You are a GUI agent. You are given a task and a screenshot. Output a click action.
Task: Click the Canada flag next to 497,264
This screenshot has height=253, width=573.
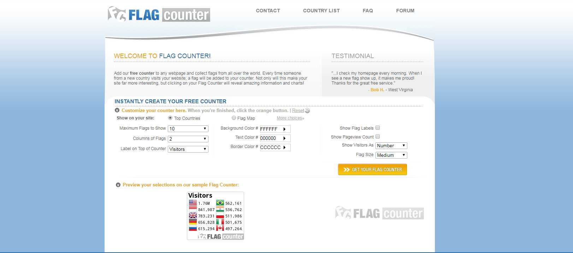pos(220,228)
